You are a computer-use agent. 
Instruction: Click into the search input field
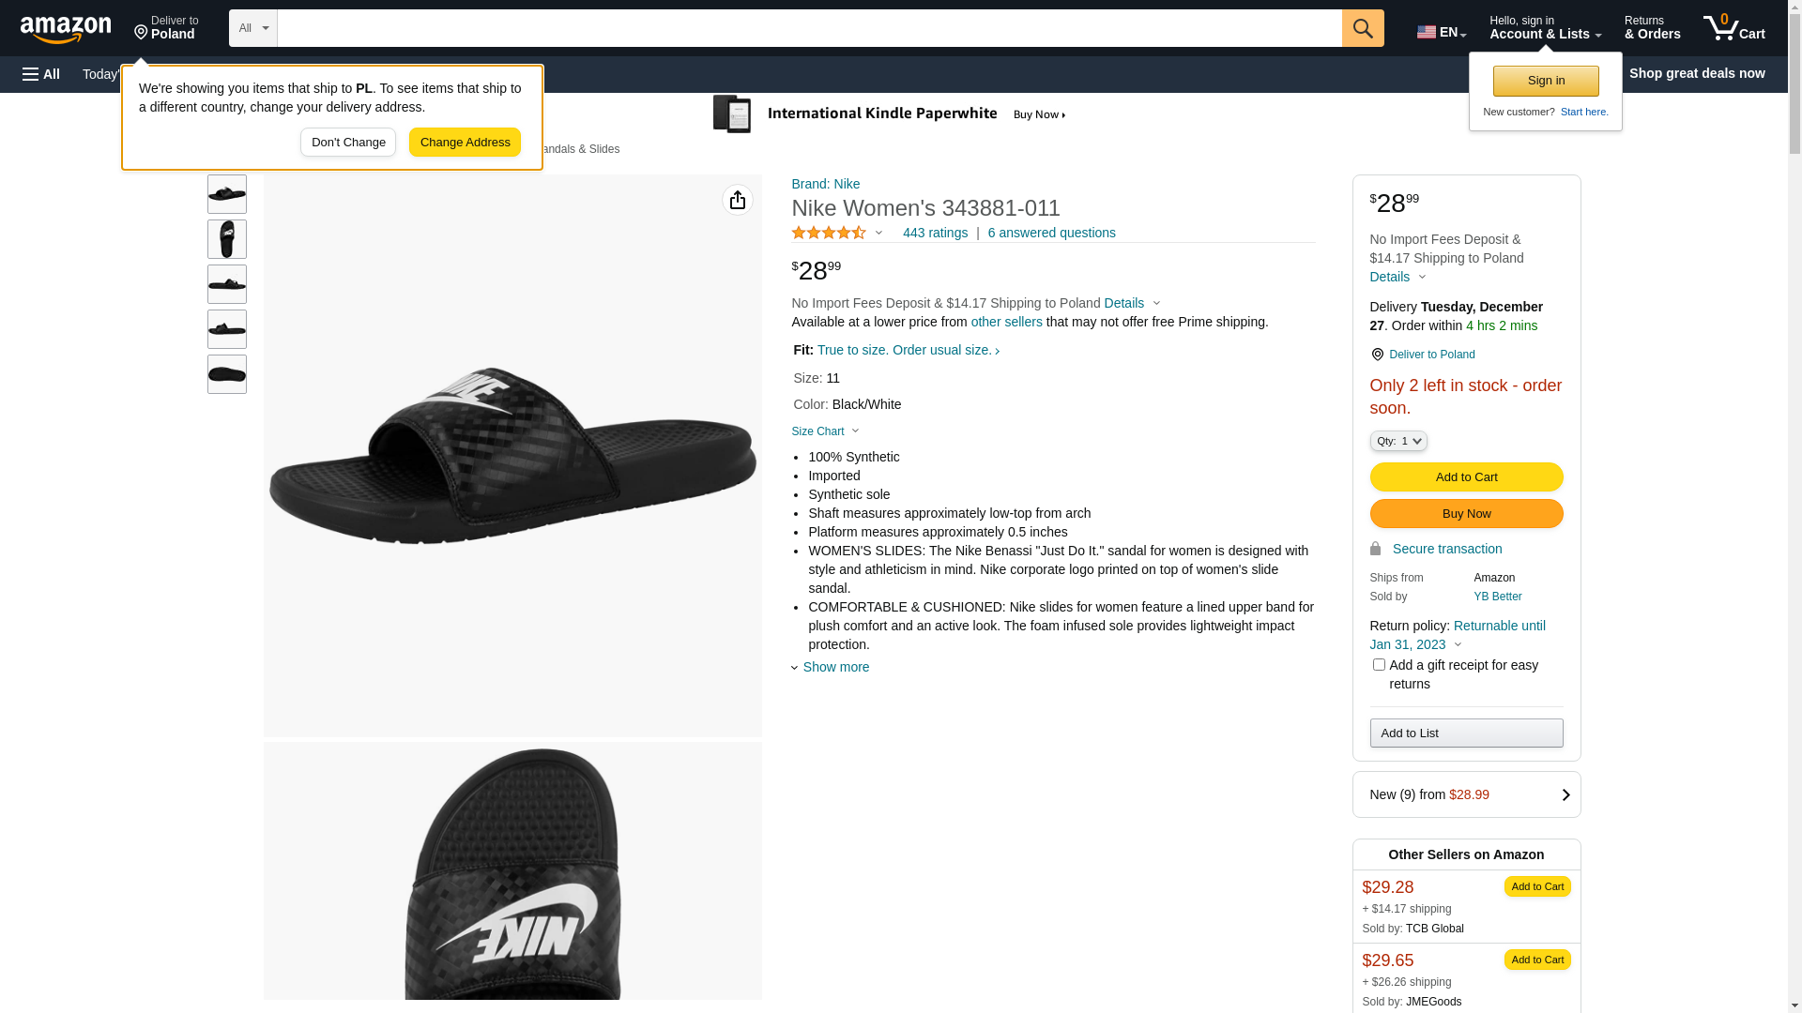pos(809,28)
